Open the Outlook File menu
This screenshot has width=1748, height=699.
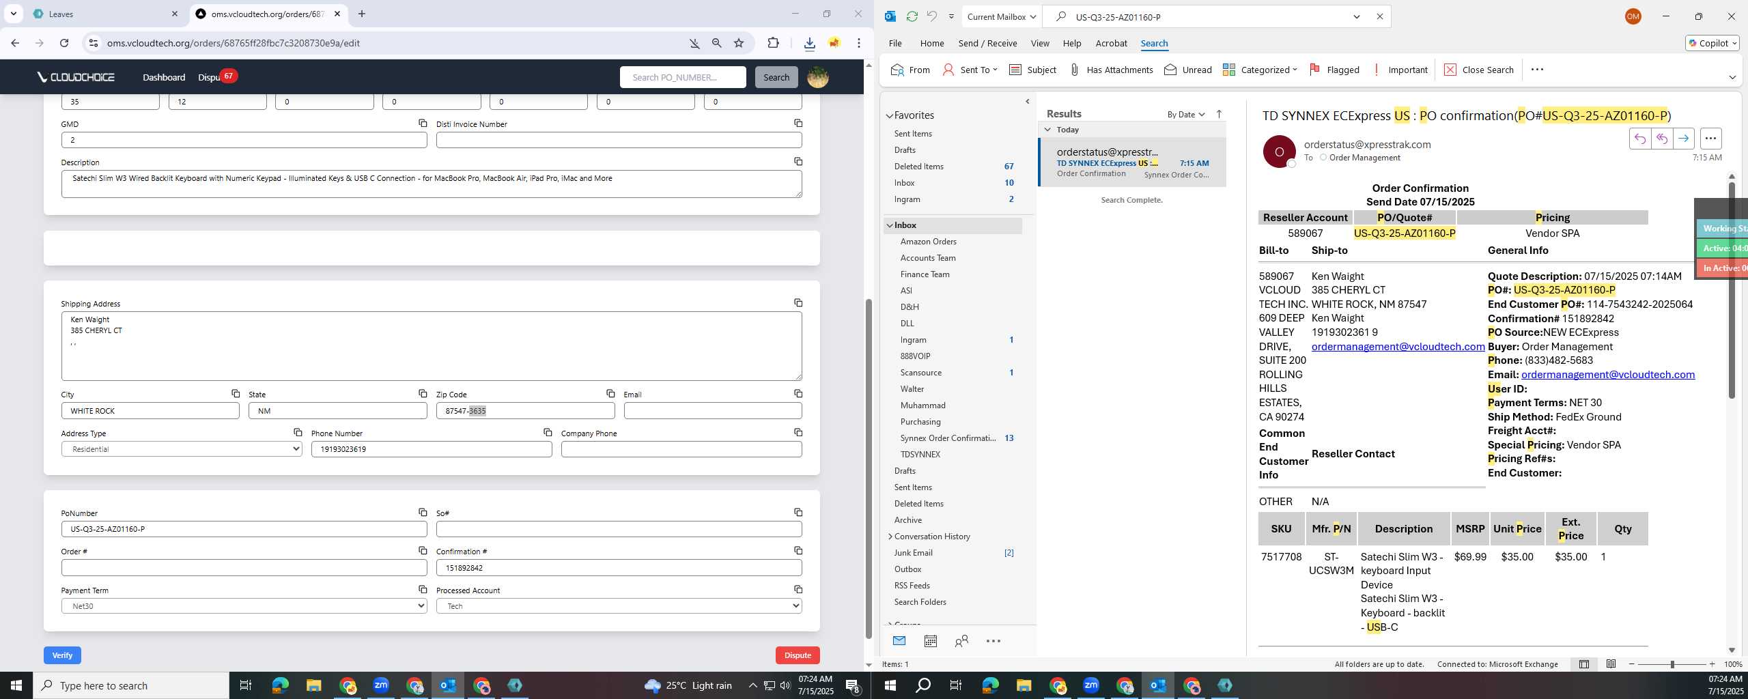[895, 43]
